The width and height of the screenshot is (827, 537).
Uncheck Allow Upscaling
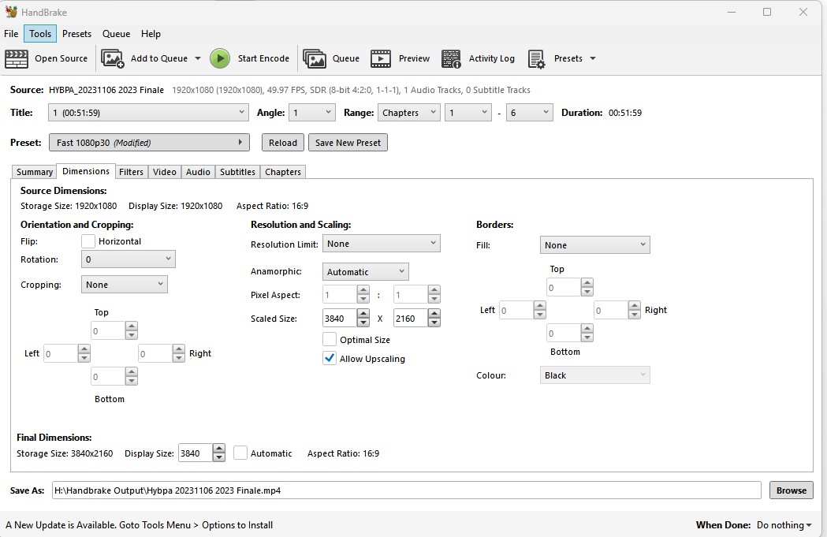coord(330,359)
